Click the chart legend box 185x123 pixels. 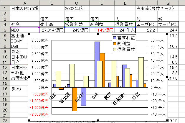coord(124,43)
